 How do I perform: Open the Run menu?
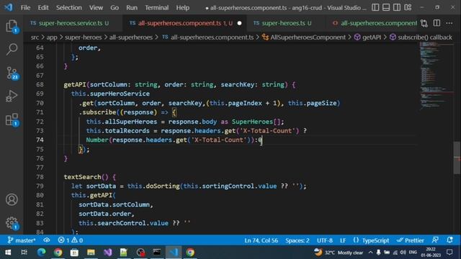[132, 8]
